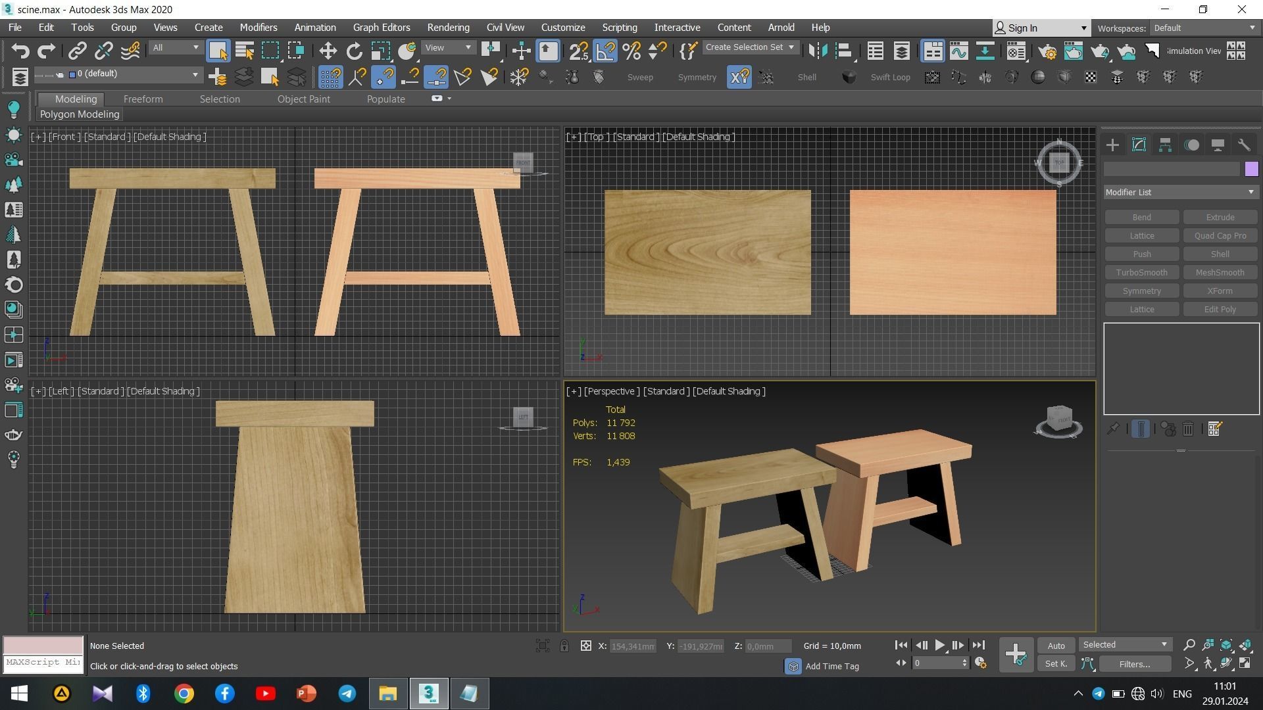Click the Redo arrow icon
The width and height of the screenshot is (1263, 710).
tap(47, 51)
